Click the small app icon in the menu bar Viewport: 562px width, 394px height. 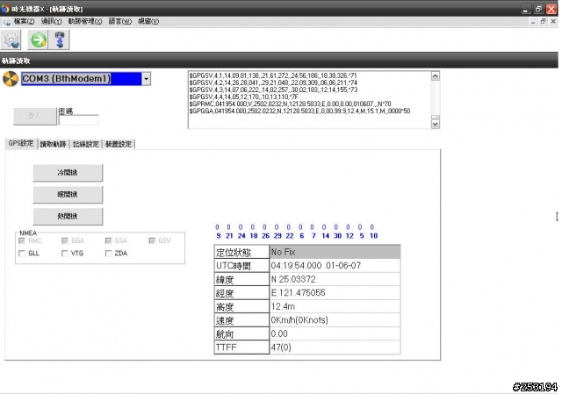pos(6,22)
